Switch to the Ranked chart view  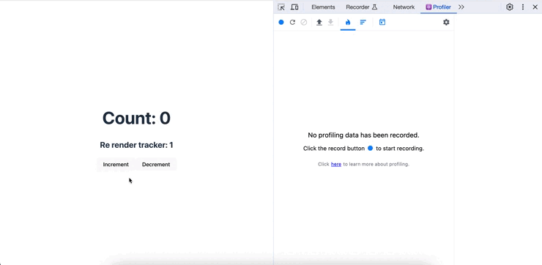coord(363,22)
